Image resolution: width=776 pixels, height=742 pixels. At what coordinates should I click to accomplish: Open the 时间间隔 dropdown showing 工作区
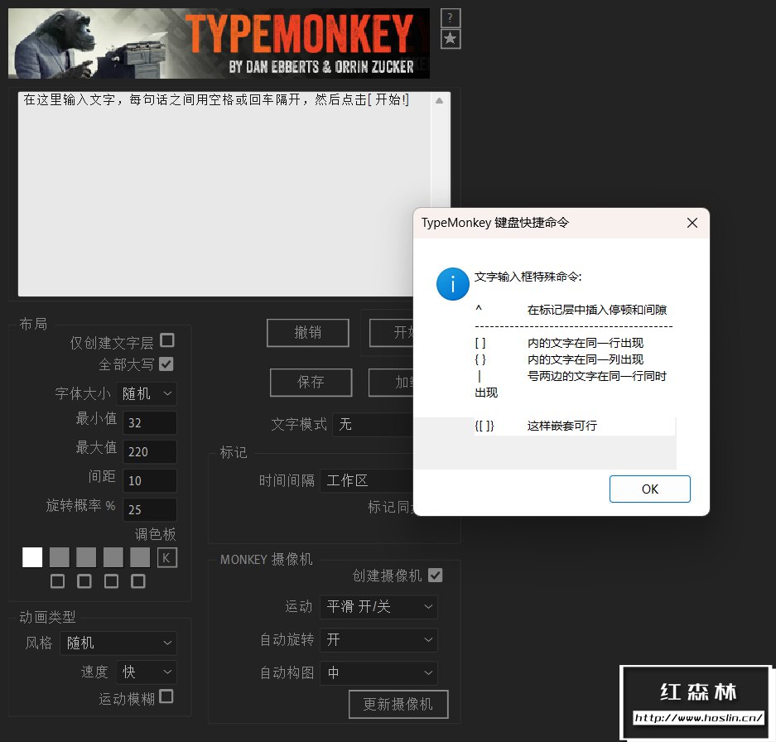tap(367, 480)
